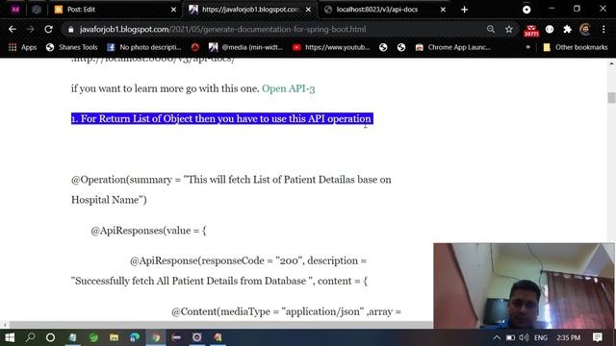This screenshot has width=616, height=346.
Task: Click the highlighted 'For Return List of Object' heading
Action: click(222, 118)
